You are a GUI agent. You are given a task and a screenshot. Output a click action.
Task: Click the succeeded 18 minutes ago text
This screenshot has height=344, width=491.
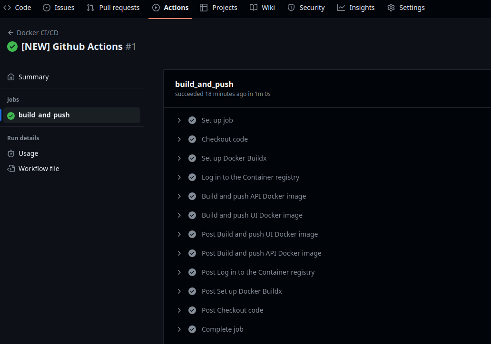(223, 94)
